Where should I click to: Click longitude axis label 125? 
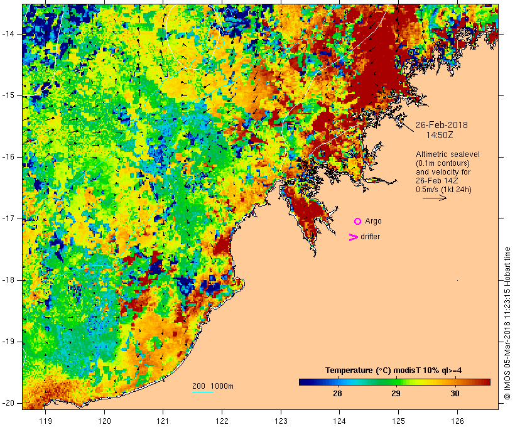pyautogui.click(x=398, y=421)
